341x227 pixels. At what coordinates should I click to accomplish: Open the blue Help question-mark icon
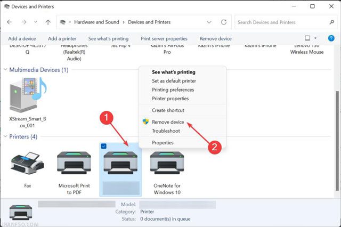point(331,38)
